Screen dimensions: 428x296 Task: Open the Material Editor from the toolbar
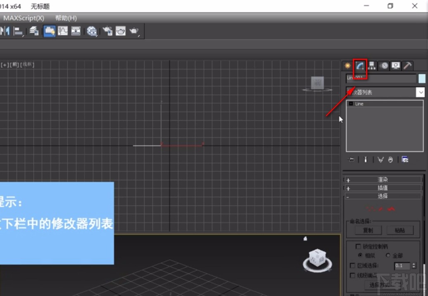92,31
